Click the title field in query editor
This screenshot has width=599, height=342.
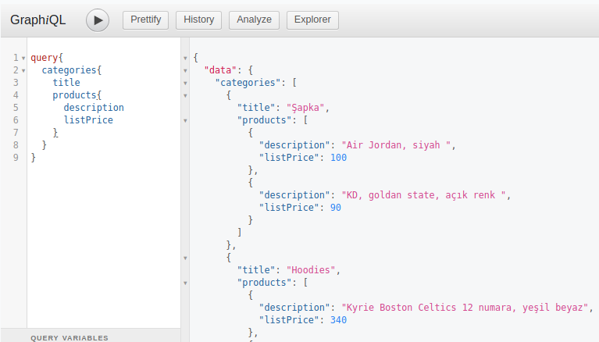click(x=66, y=83)
